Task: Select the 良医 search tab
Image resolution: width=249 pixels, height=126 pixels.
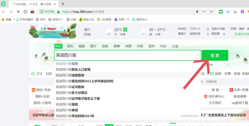Action: point(105,46)
